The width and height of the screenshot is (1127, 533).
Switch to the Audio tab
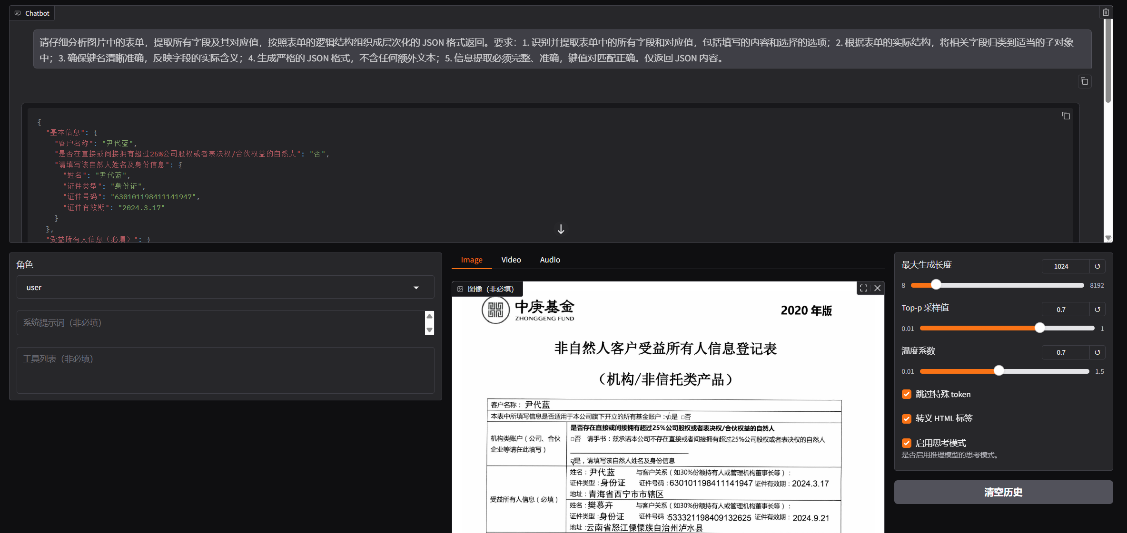coord(550,260)
